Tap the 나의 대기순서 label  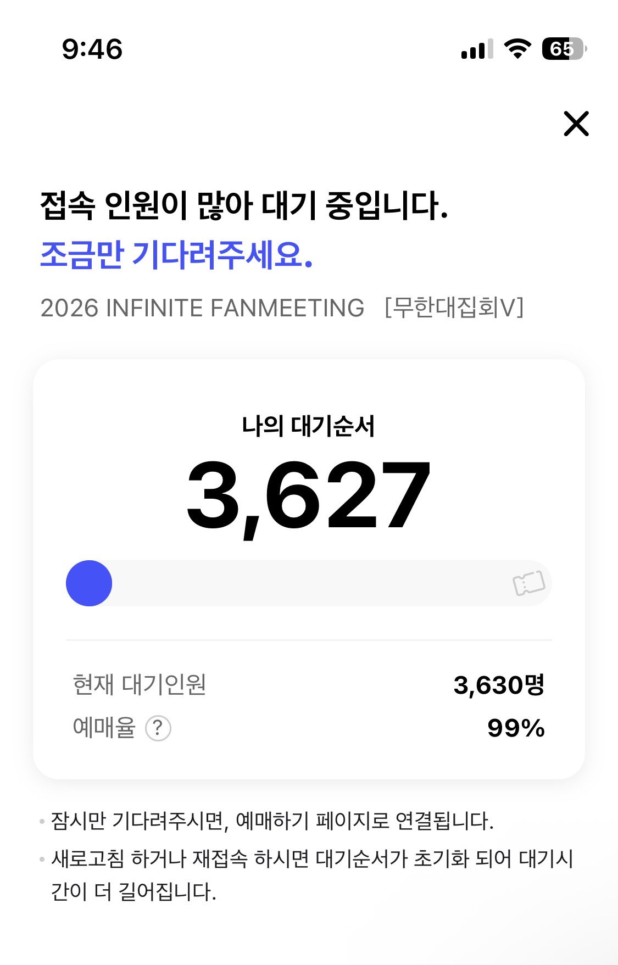(x=309, y=426)
